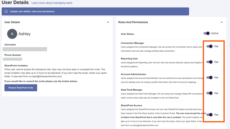Click Ashley's avatar circle
230x129 pixels.
tap(12, 34)
